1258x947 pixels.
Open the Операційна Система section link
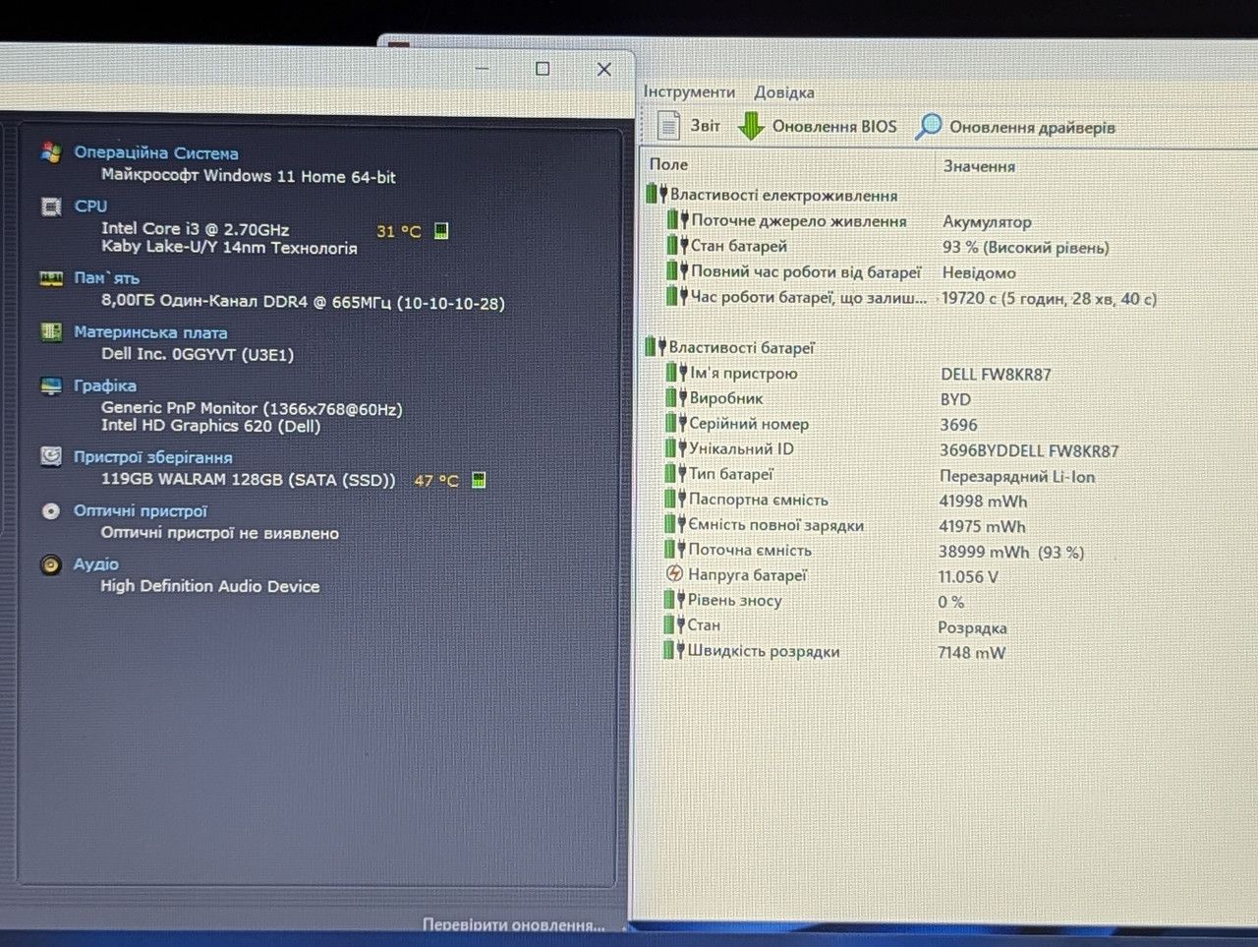click(156, 152)
